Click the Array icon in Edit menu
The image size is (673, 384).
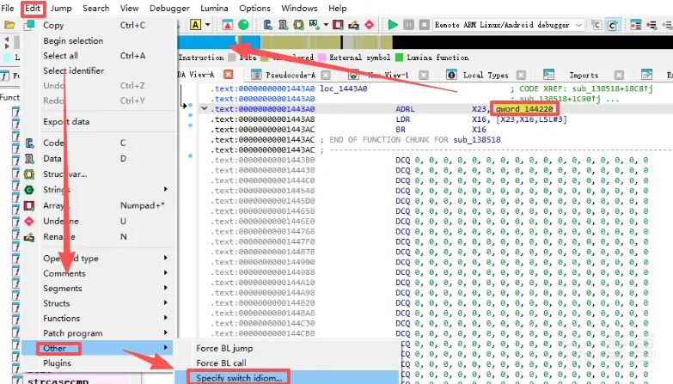point(29,205)
